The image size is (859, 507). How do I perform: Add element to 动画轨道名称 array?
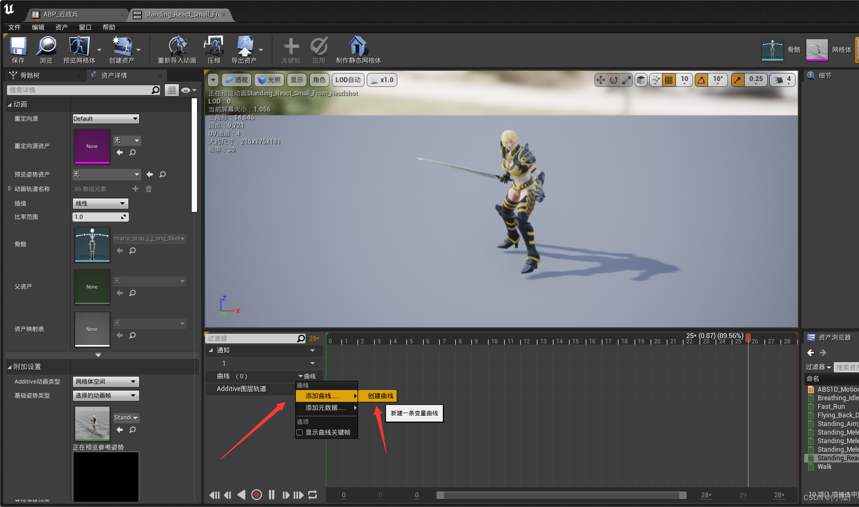click(x=135, y=189)
